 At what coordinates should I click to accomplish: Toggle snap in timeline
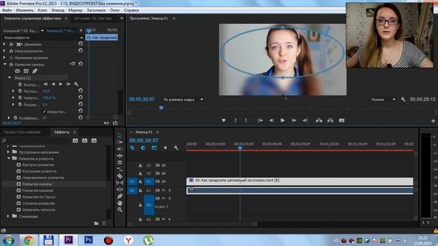[x=143, y=148]
